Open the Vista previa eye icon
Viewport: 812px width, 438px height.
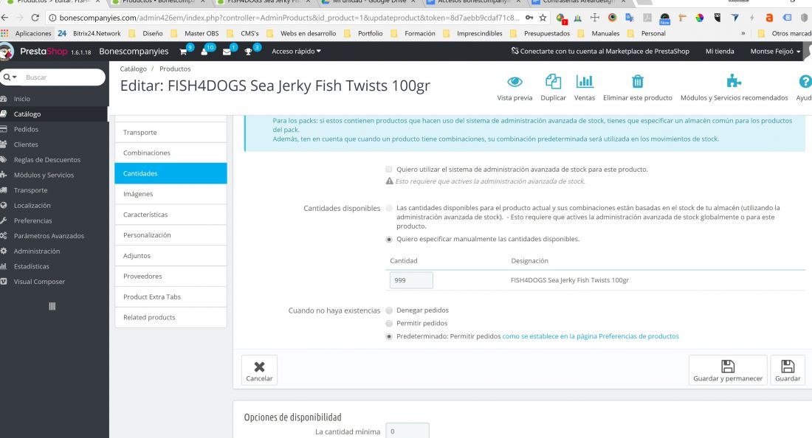coord(515,82)
